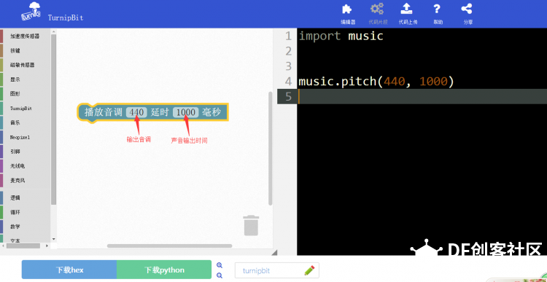The height and width of the screenshot is (282, 547).
Task: Click the pencil edit filename icon
Action: tap(309, 270)
